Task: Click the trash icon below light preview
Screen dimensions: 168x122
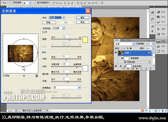Action: [37, 76]
